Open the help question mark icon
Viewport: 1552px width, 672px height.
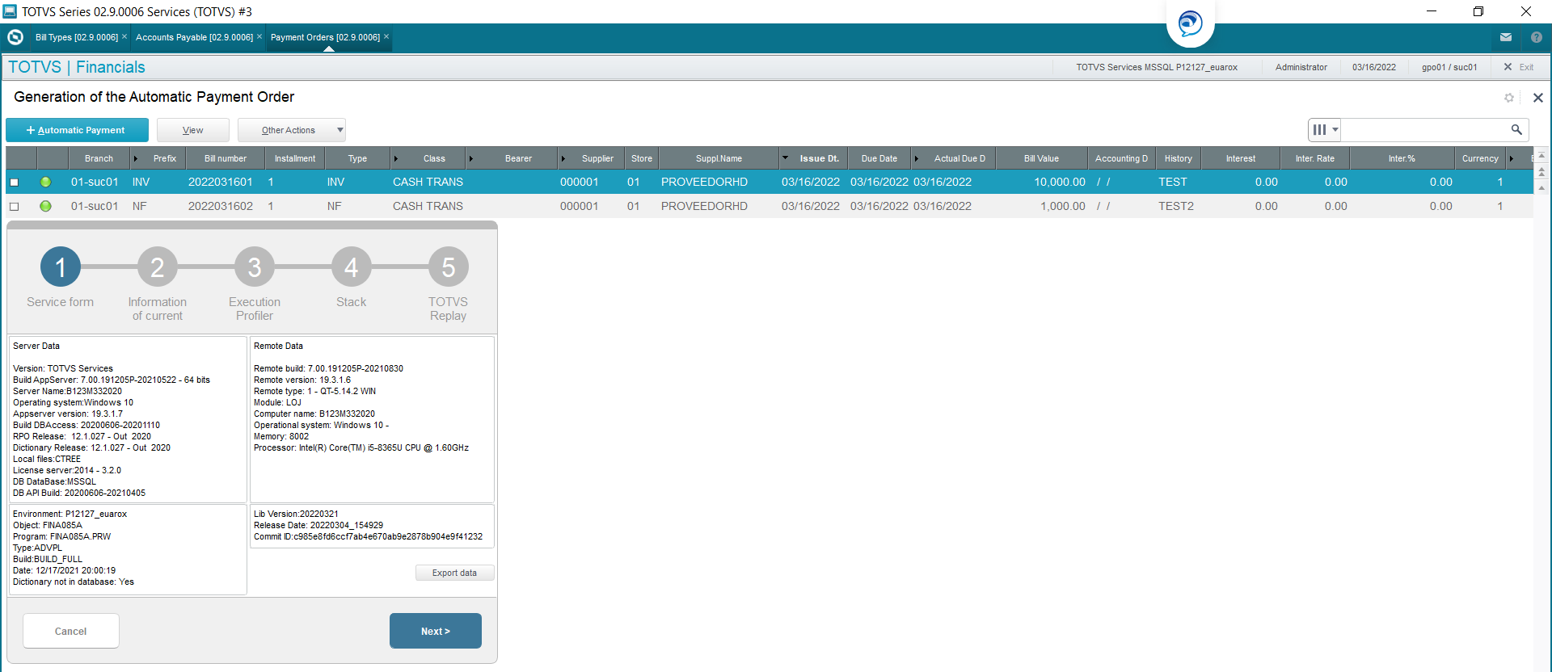click(1537, 37)
